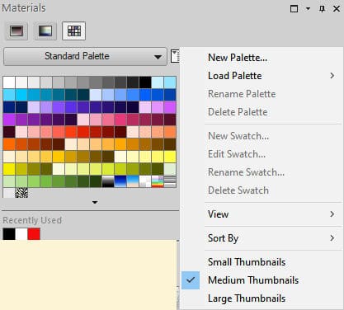
Task: Expand swatch list with the down arrow
Action: pyautogui.click(x=95, y=202)
